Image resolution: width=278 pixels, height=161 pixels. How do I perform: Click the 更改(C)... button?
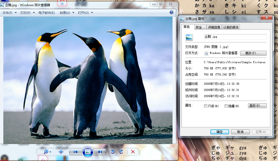[253, 53]
